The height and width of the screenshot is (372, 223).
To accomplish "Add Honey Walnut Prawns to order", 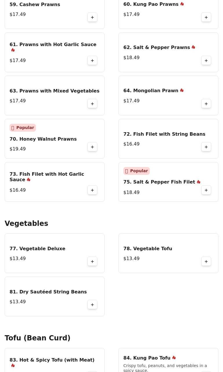I will tap(92, 147).
